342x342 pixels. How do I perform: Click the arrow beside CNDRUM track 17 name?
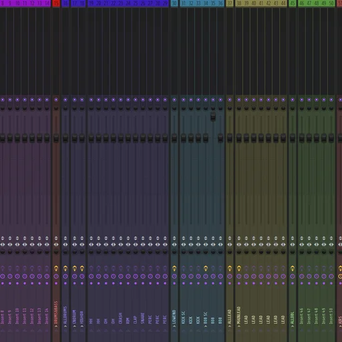pos(75,326)
